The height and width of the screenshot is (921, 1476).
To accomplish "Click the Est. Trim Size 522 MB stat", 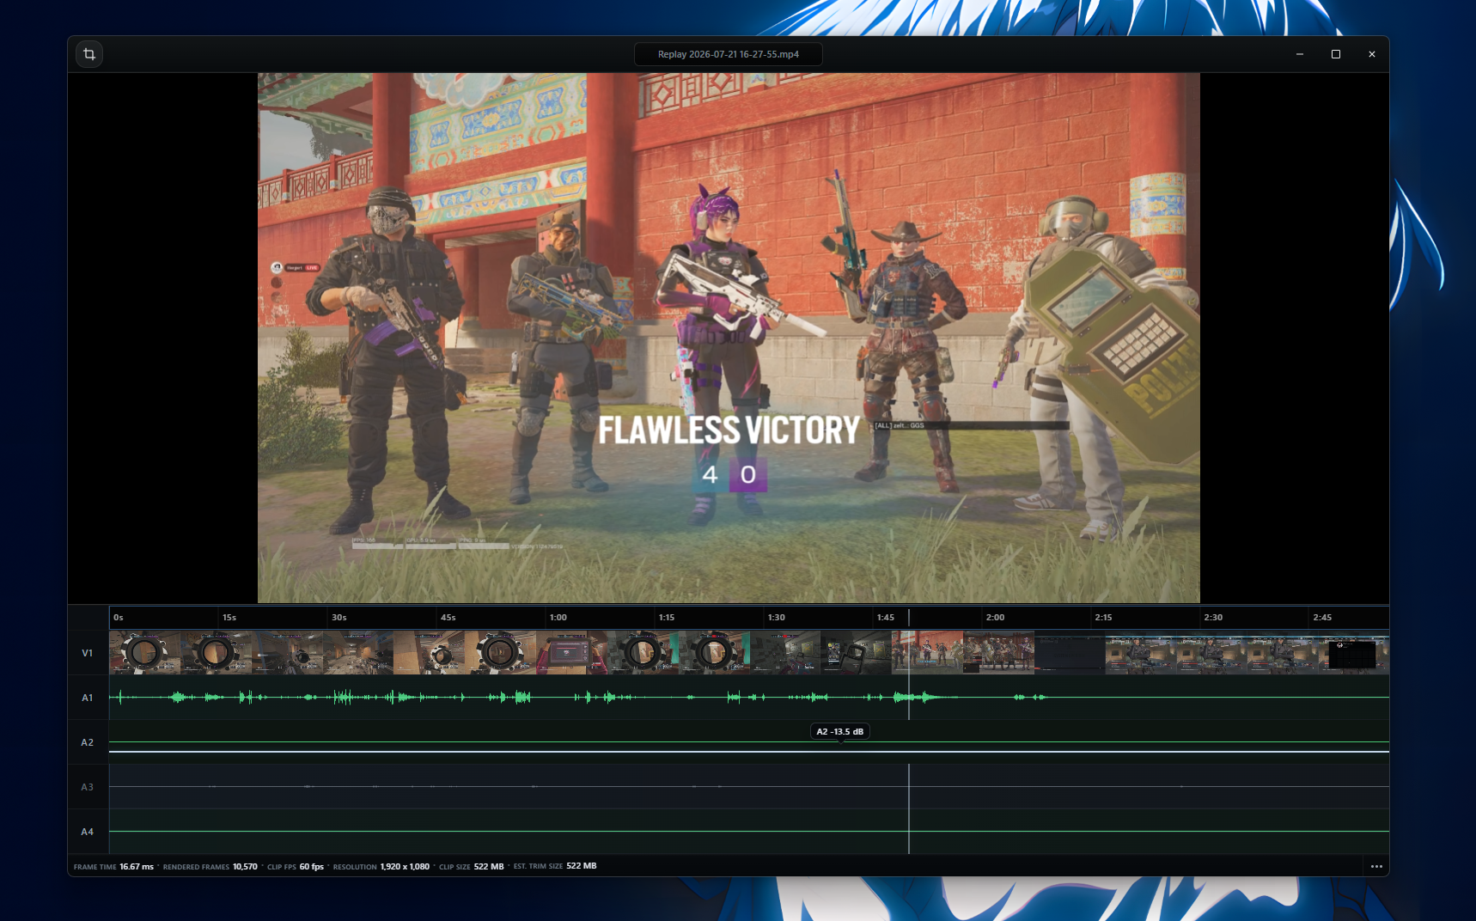I will 555,866.
